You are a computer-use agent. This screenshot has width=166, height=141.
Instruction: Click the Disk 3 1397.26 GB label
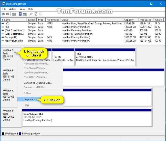point(8,117)
